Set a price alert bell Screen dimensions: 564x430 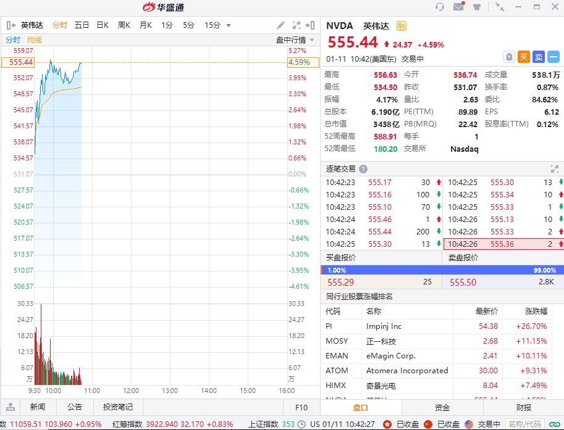pos(508,57)
